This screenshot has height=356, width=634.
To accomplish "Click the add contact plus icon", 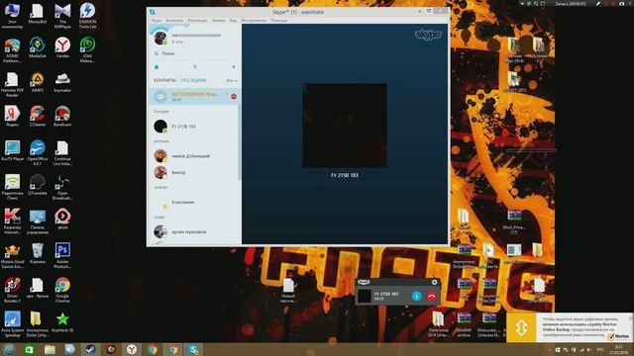I will 234,67.
